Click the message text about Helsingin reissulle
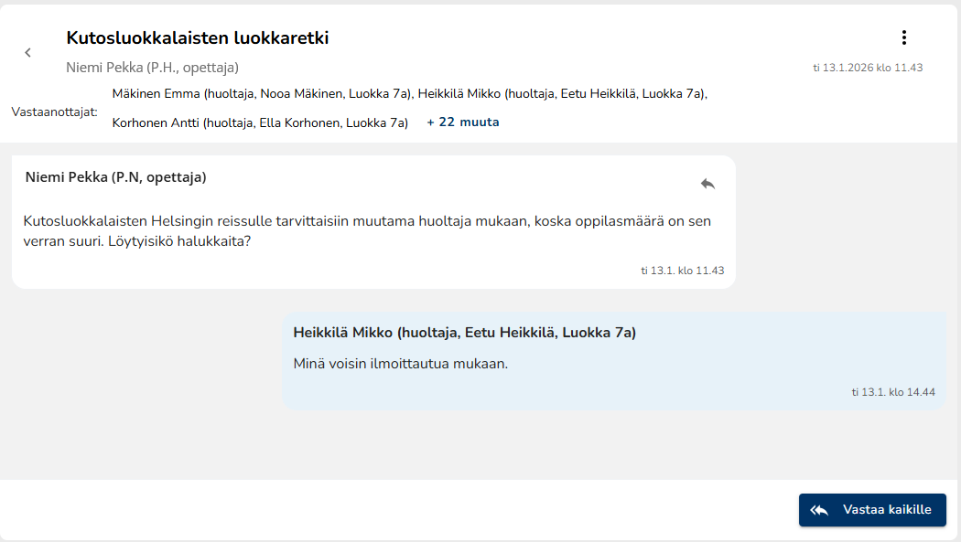961x542 pixels. pyautogui.click(x=366, y=232)
